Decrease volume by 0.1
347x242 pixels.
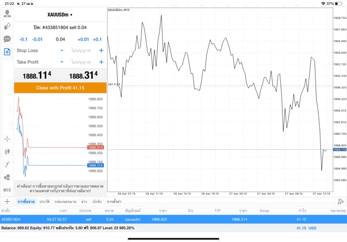click(x=23, y=40)
